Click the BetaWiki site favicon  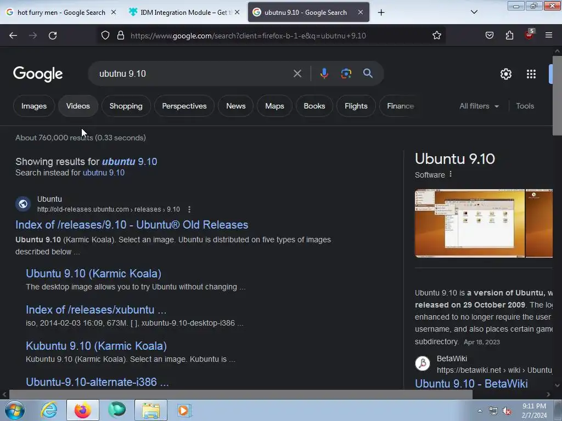pos(423,363)
